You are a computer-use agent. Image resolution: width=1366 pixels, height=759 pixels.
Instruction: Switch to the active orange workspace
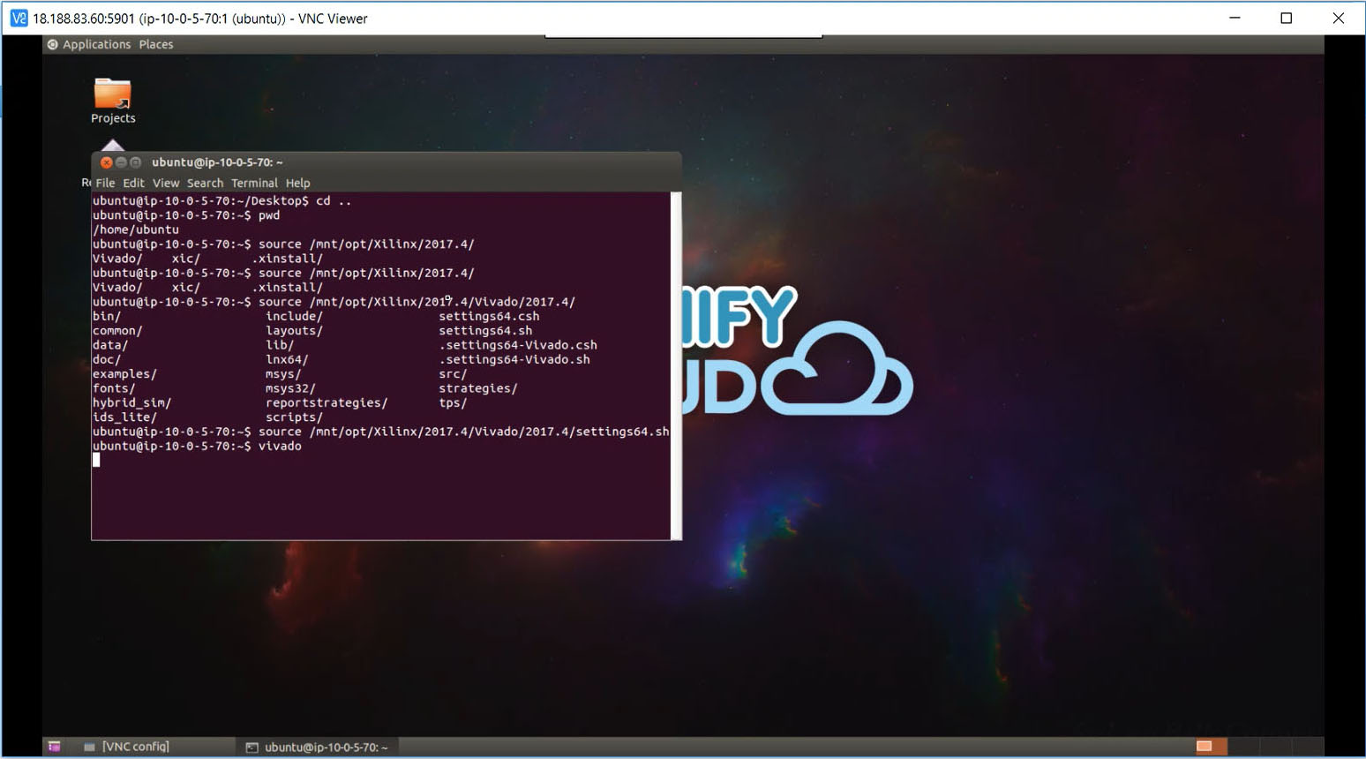point(1204,747)
